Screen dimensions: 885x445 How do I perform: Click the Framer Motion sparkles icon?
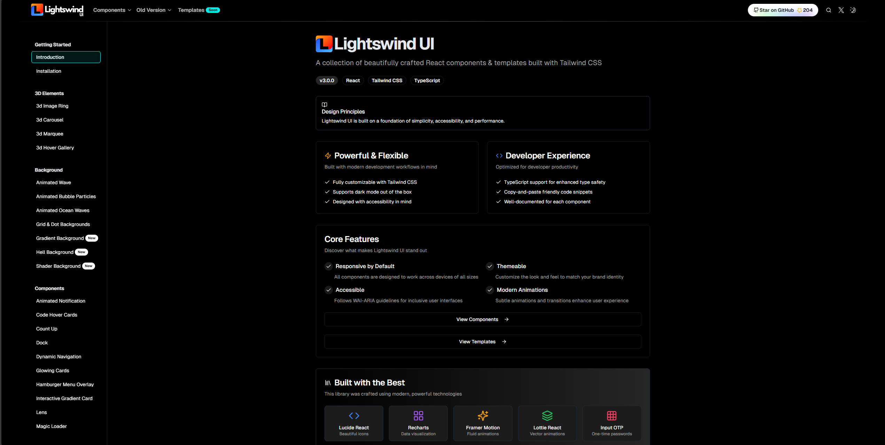(x=483, y=416)
